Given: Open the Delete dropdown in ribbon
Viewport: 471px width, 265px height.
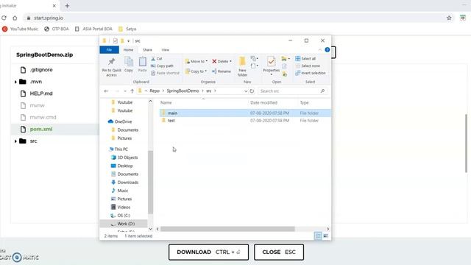Looking at the screenshot, I should pyautogui.click(x=222, y=61).
